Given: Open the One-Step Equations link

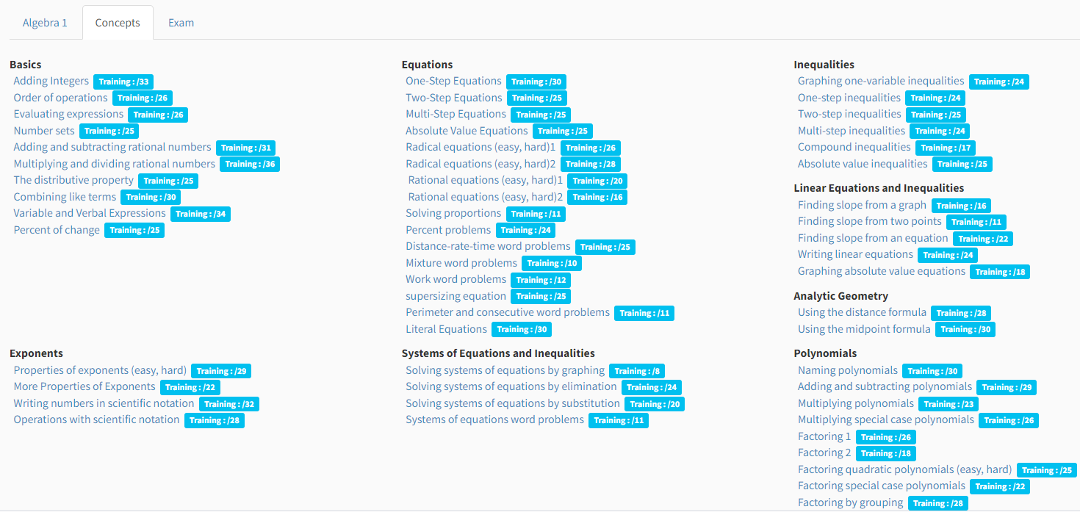Looking at the screenshot, I should [x=453, y=81].
